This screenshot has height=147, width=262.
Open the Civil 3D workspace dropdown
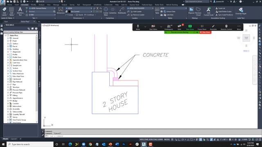pos(48,2)
